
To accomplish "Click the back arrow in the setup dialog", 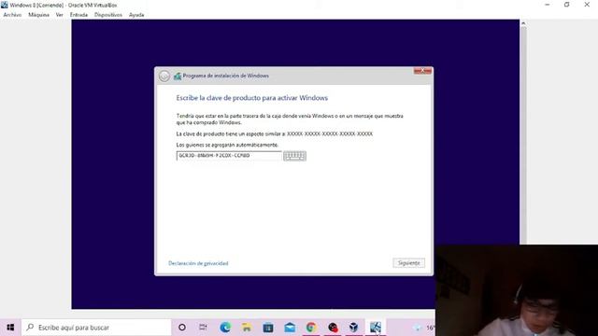I will tap(164, 76).
